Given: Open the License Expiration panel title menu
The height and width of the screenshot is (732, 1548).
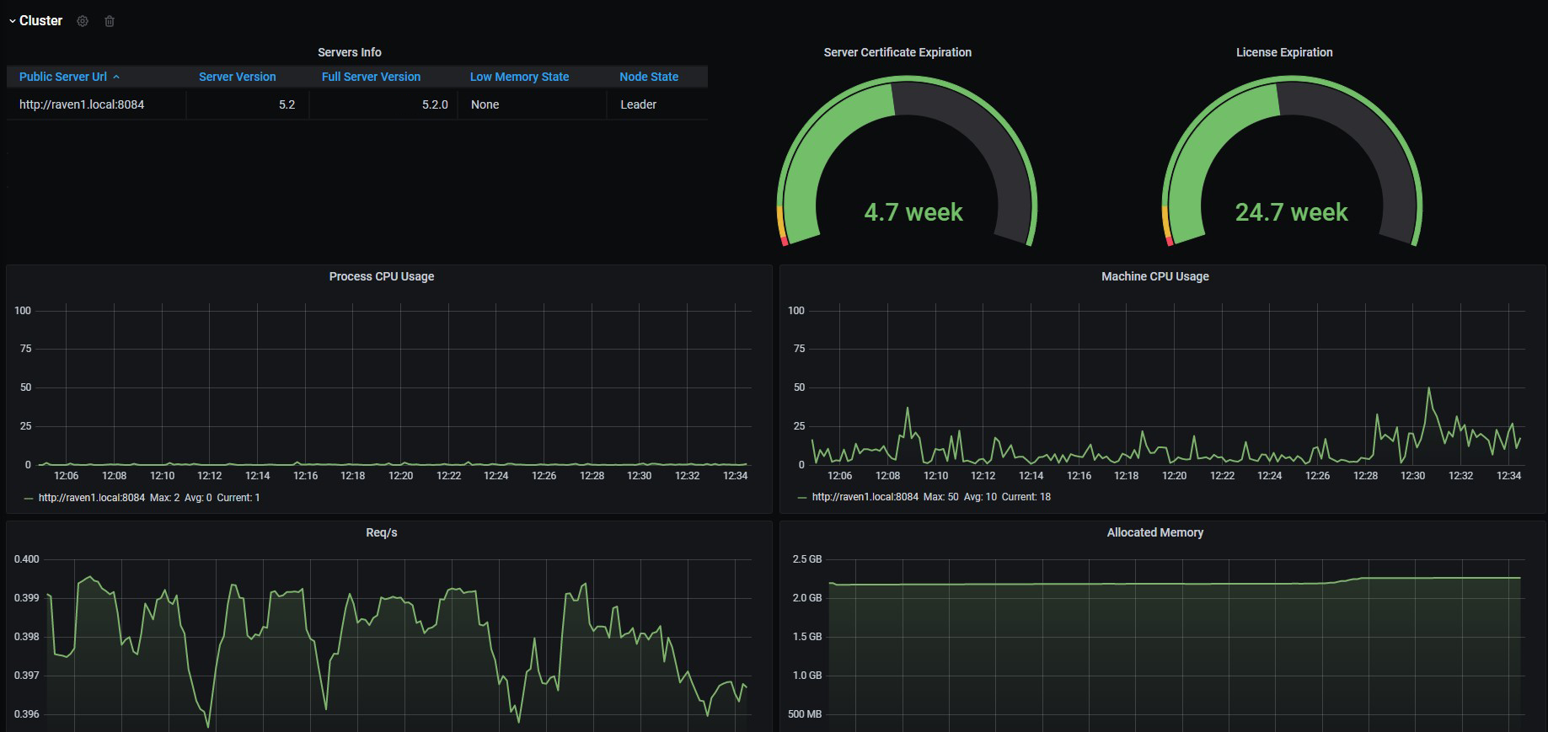Looking at the screenshot, I should [1284, 52].
